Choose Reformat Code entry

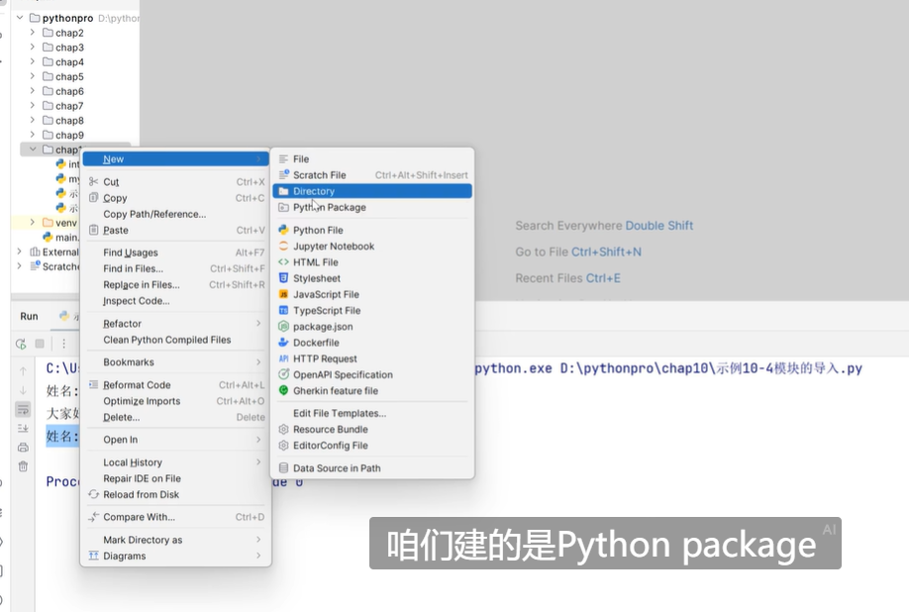tap(175, 385)
